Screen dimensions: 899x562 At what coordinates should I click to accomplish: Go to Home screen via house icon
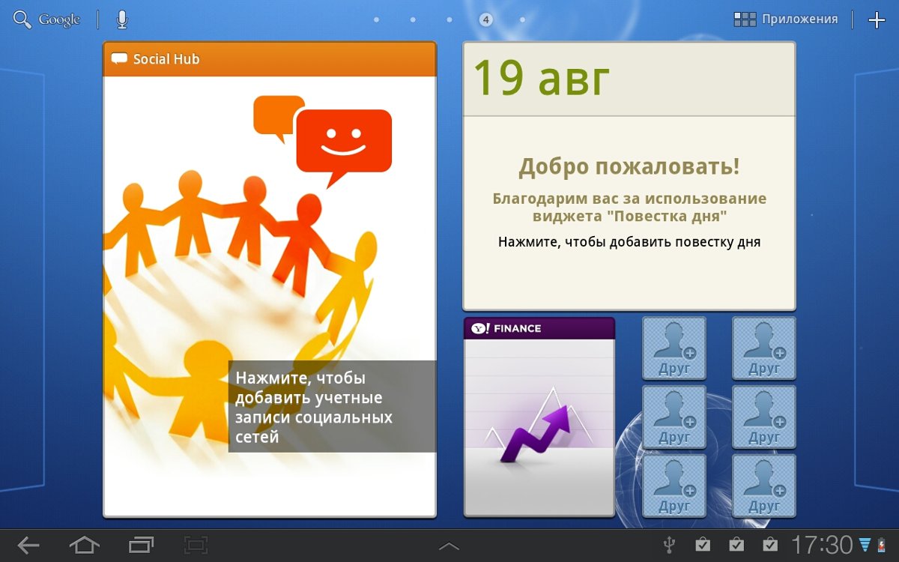84,545
